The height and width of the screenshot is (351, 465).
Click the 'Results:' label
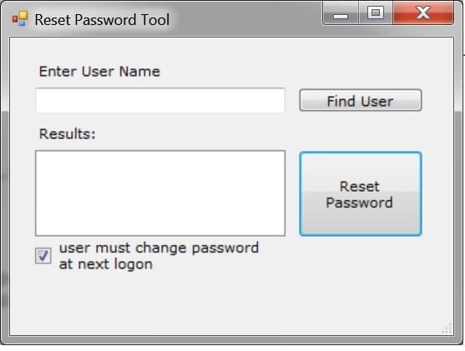click(x=68, y=134)
